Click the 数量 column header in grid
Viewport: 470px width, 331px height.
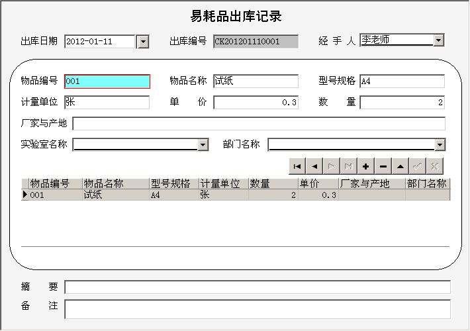(273, 183)
